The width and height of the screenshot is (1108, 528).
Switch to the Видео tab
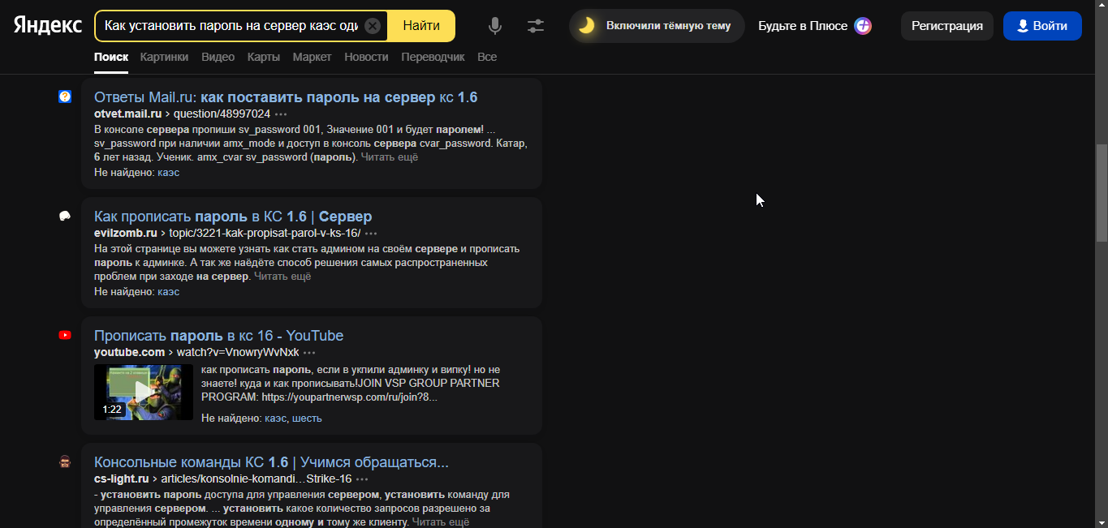pyautogui.click(x=218, y=57)
